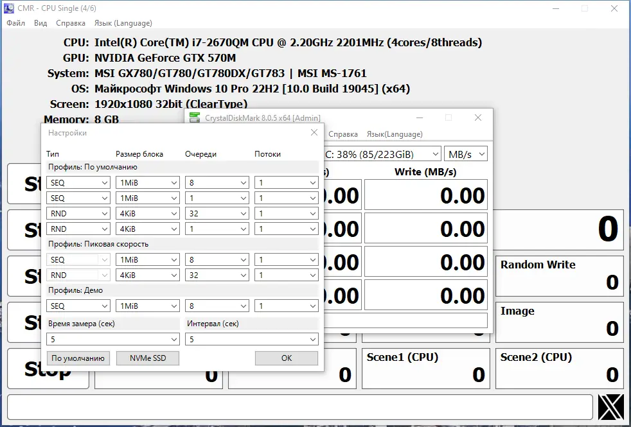Open the Вид menu in CMR window
The image size is (631, 427).
click(x=40, y=23)
